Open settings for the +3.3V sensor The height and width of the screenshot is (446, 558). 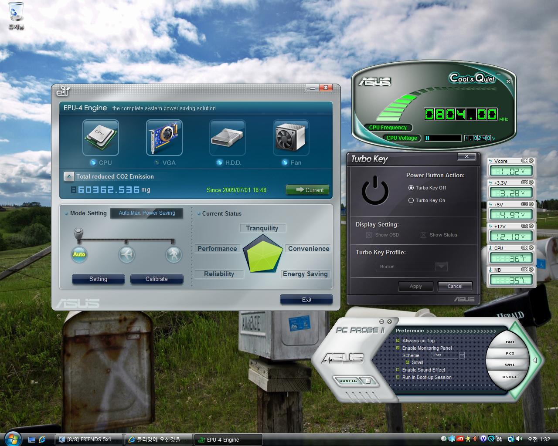[x=524, y=182]
